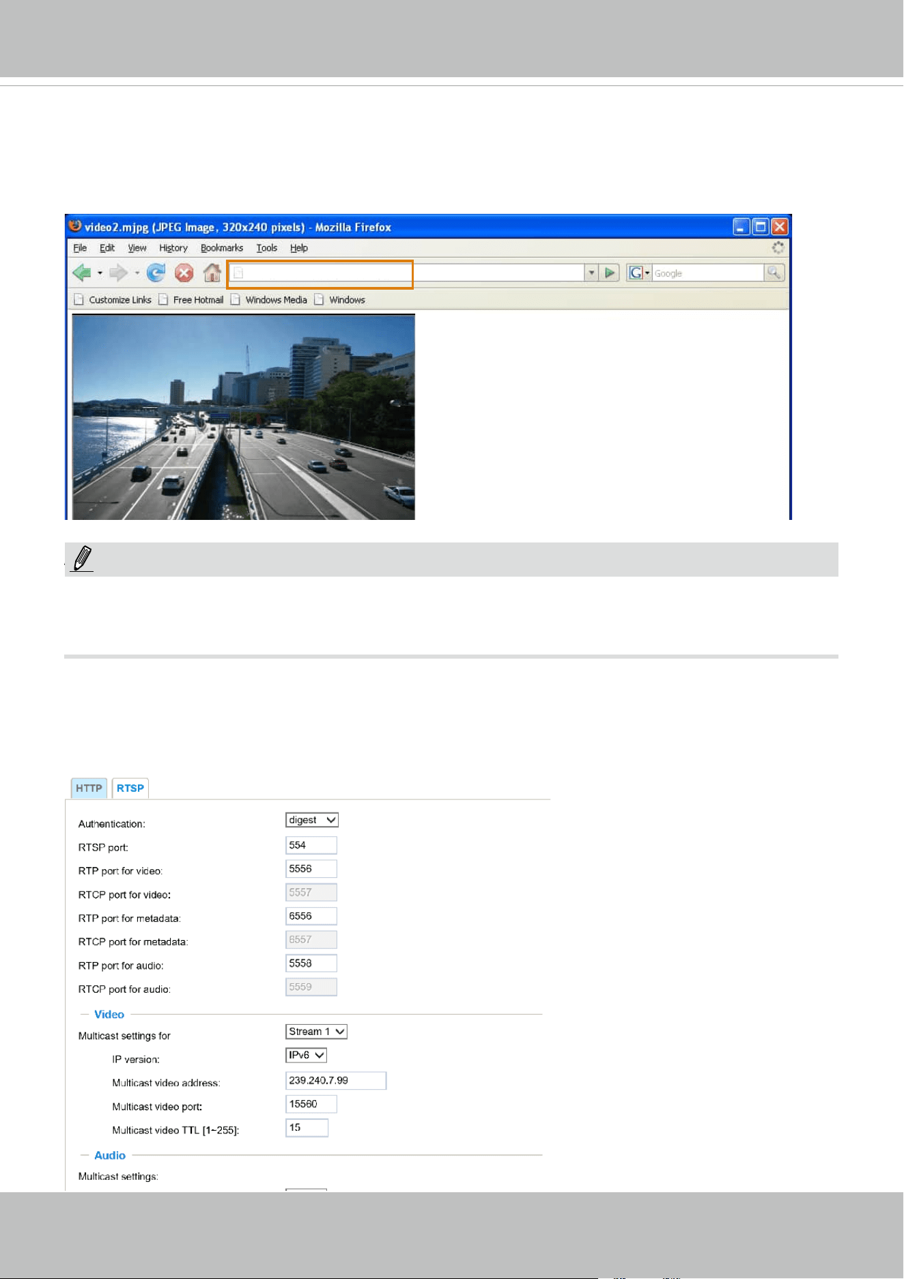The width and height of the screenshot is (904, 1279).
Task: Click the Multicast video address field
Action: (x=336, y=1081)
